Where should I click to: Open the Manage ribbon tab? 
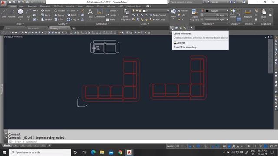89,6
